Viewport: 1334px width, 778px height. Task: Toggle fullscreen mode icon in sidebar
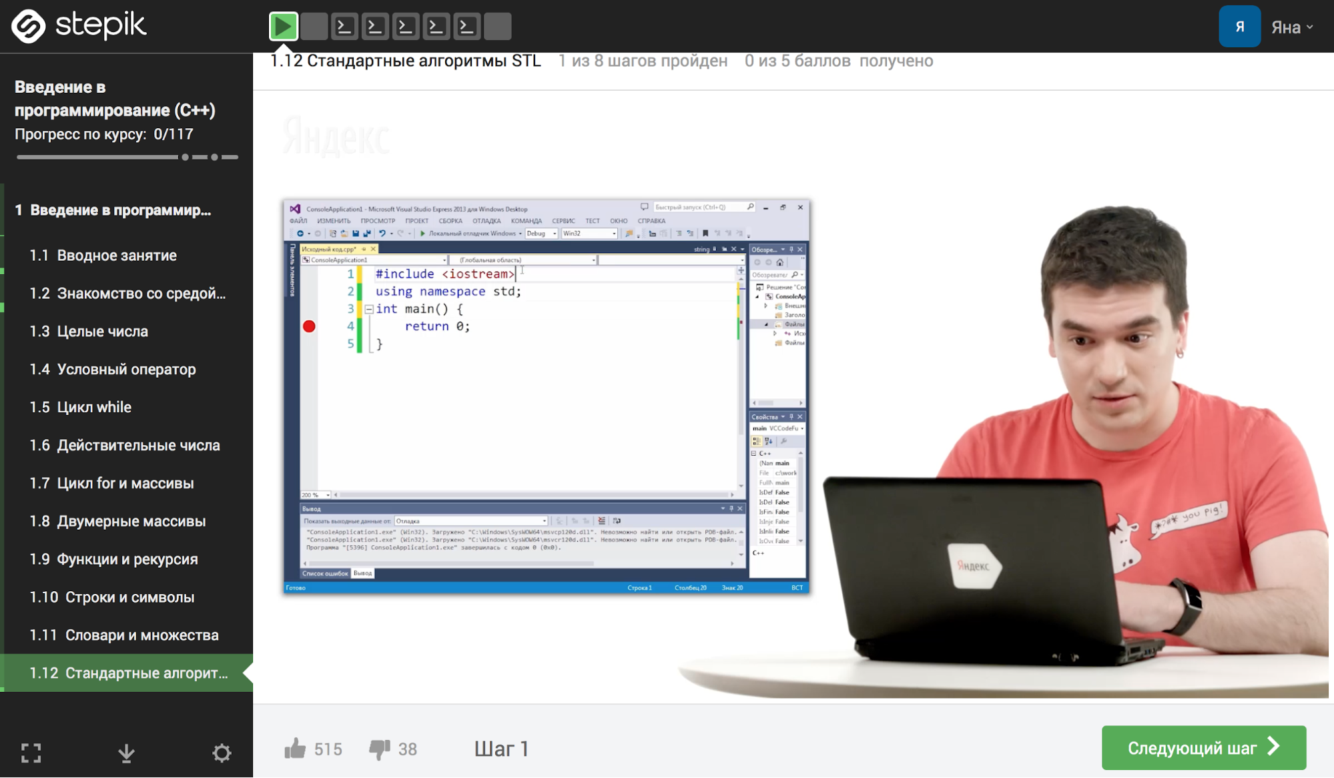(x=31, y=753)
